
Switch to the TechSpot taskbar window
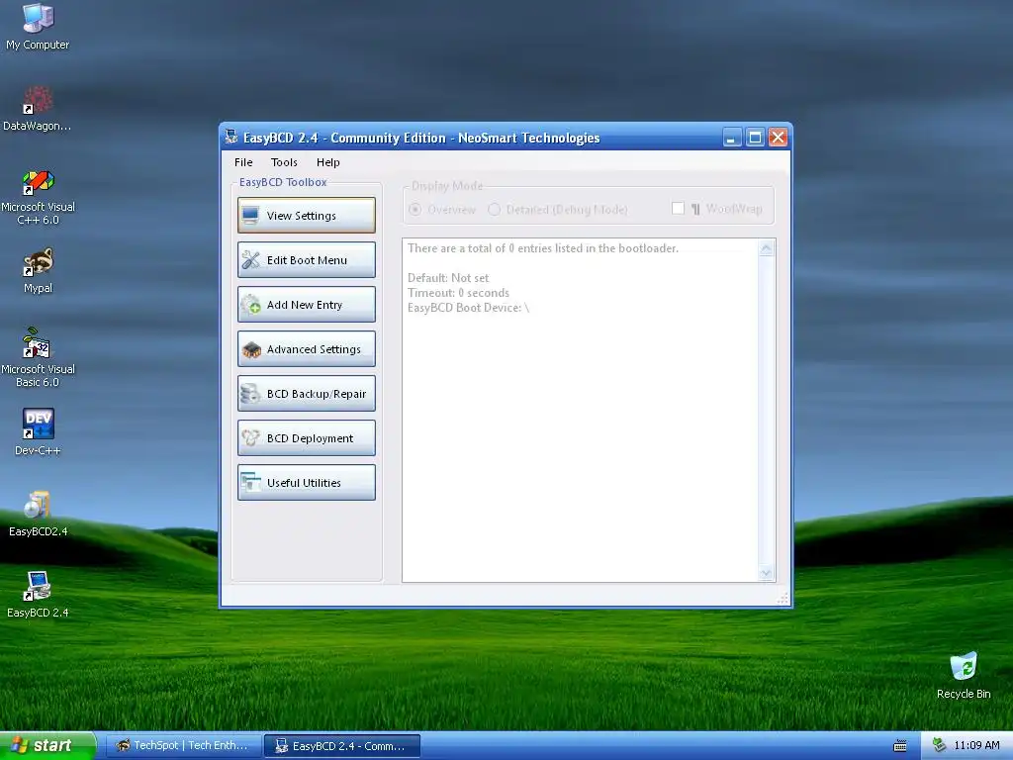point(183,746)
